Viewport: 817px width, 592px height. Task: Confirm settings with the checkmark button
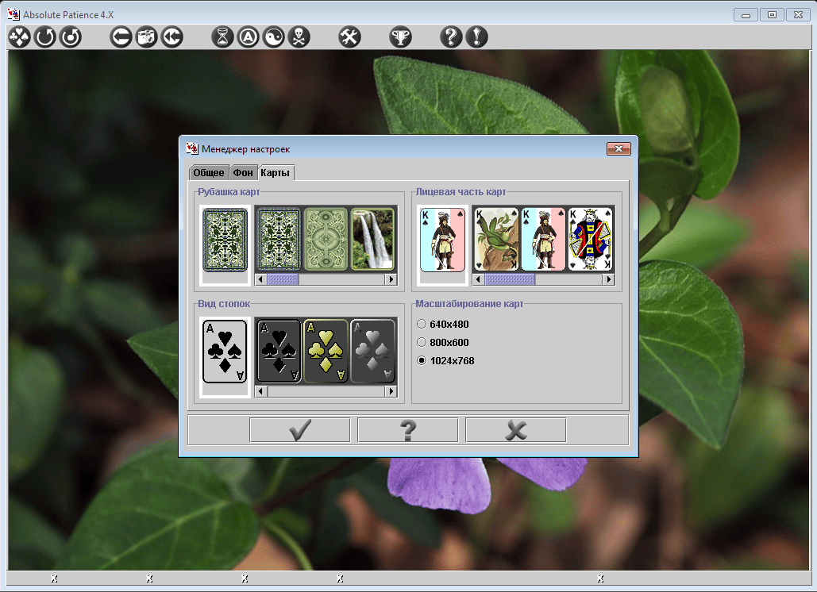(x=299, y=430)
